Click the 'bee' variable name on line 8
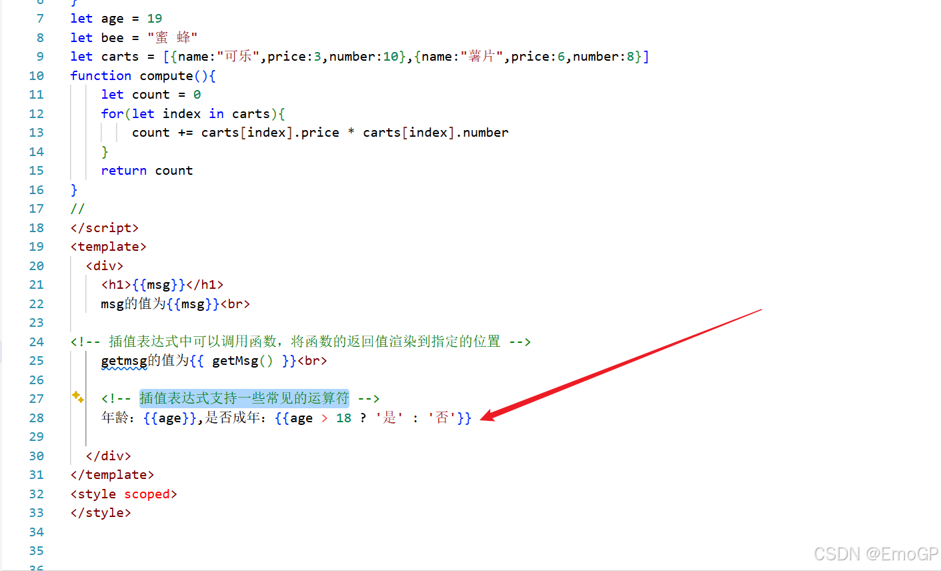Image resolution: width=941 pixels, height=571 pixels. tap(113, 38)
